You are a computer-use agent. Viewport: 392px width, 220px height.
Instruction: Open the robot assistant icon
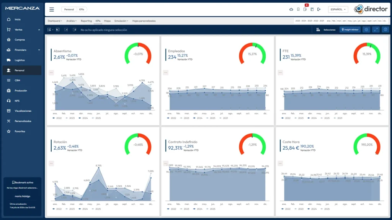coord(291,10)
